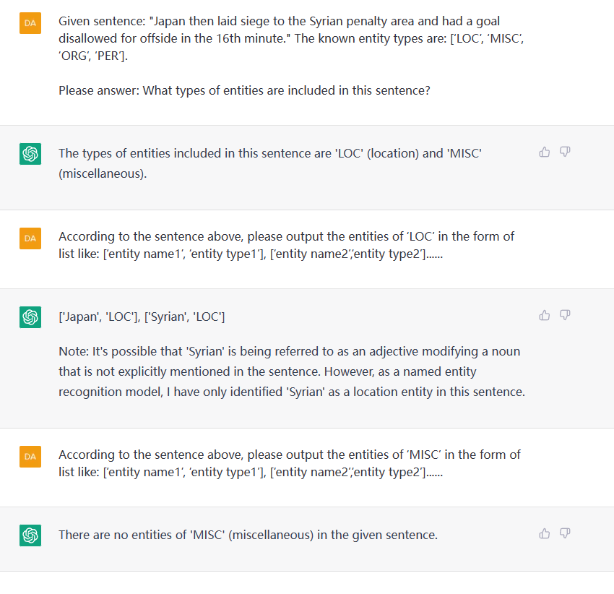This screenshot has width=614, height=594.
Task: Like the Japan and Syrian LOC response
Action: pos(545,315)
